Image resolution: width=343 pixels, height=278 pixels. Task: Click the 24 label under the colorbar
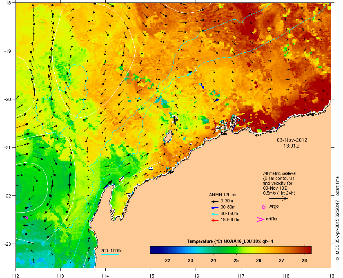coord(213,260)
